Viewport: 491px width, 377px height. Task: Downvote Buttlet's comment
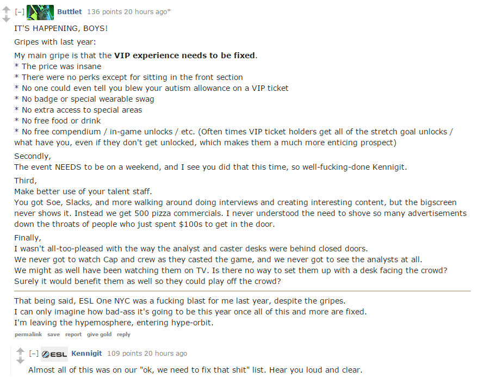pos(6,19)
